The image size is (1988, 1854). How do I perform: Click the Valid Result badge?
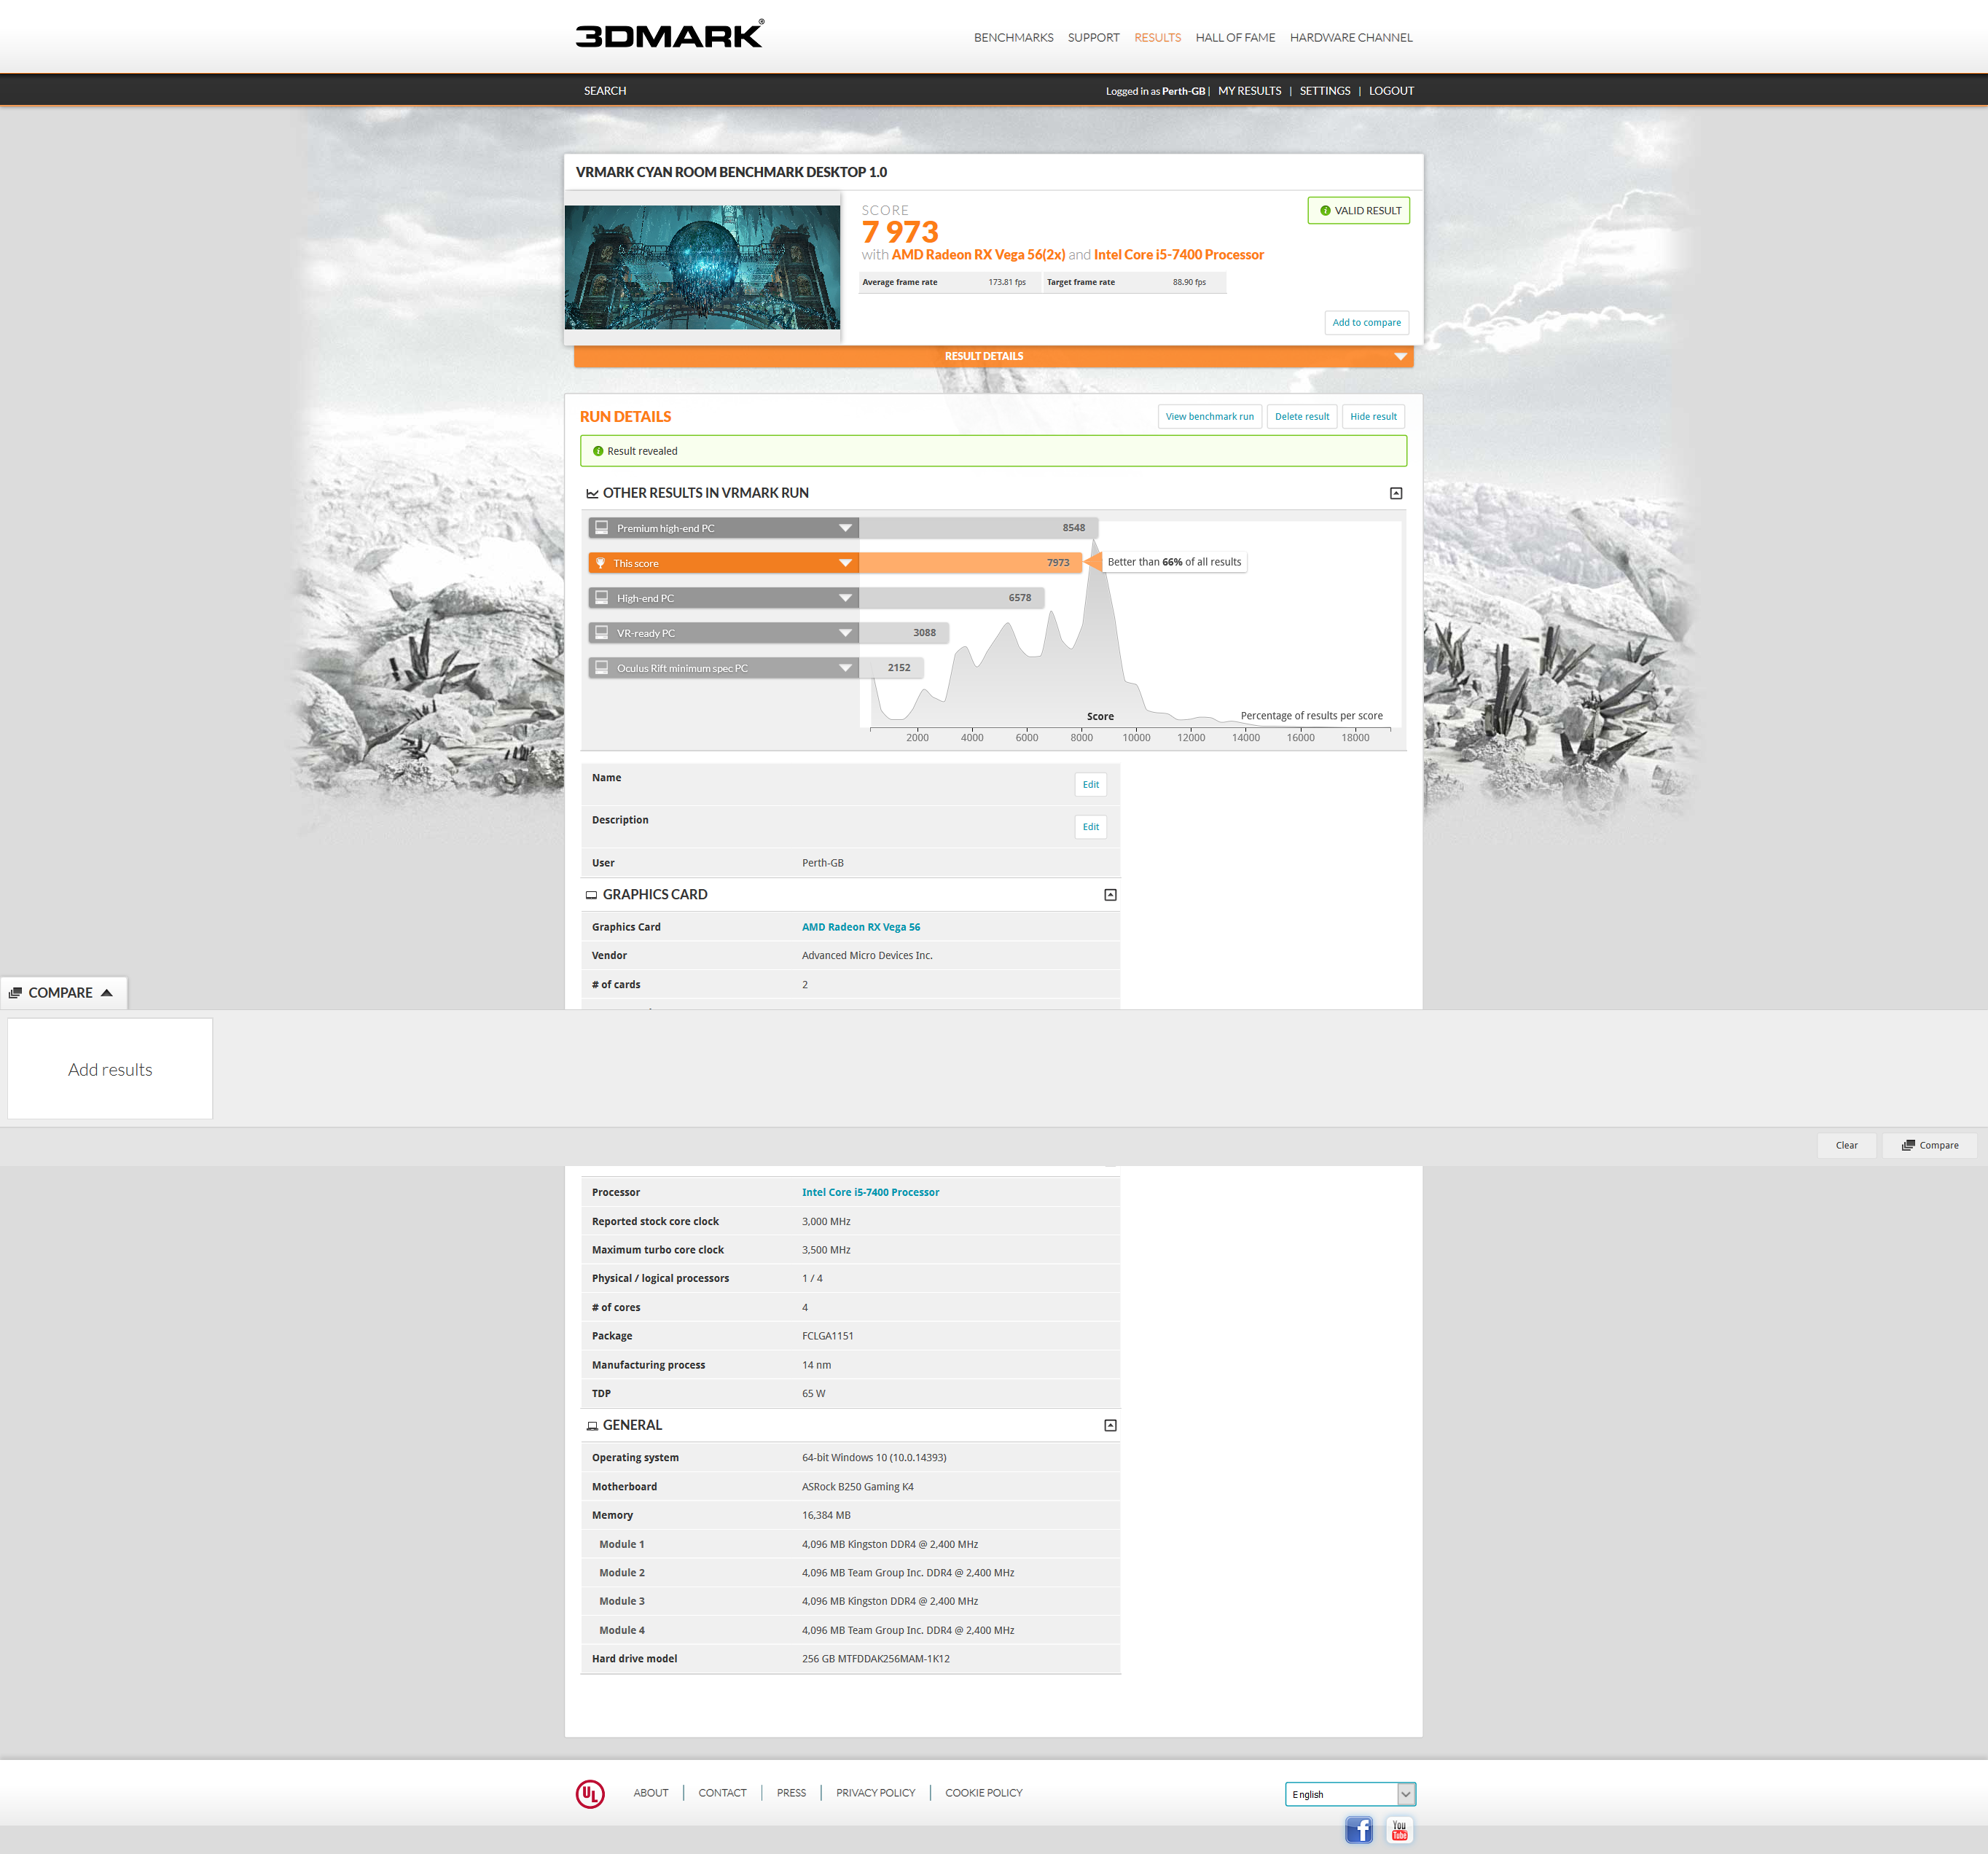1358,210
